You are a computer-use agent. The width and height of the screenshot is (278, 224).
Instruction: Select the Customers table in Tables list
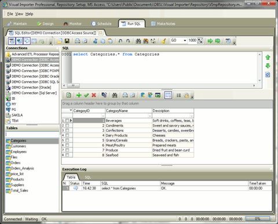click(x=19, y=146)
